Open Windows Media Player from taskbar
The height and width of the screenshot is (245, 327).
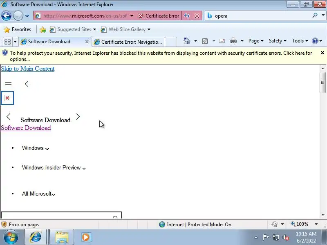point(86,237)
